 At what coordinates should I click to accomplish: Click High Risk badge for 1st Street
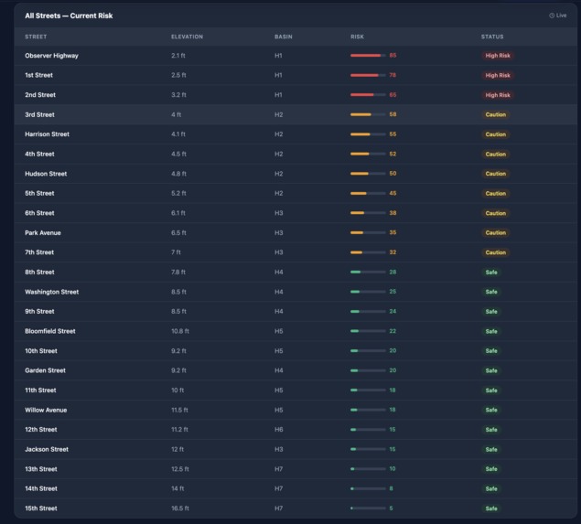click(498, 75)
